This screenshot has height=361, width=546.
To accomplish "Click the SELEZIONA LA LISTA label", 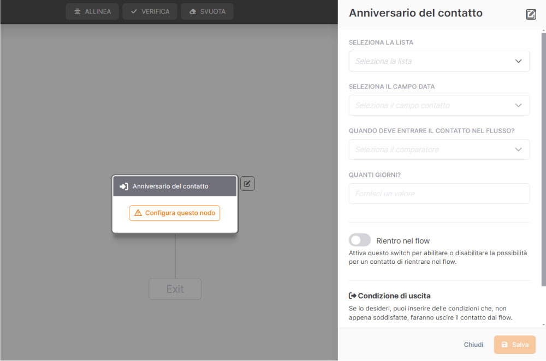I will pyautogui.click(x=381, y=43).
